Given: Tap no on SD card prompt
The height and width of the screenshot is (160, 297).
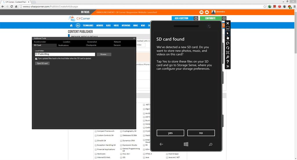Looking at the screenshot, I should (x=201, y=133).
